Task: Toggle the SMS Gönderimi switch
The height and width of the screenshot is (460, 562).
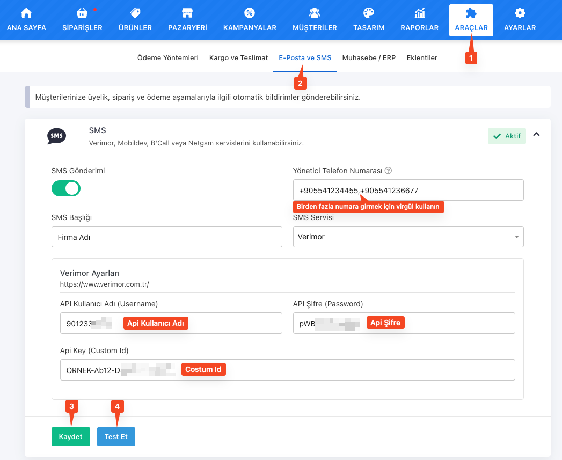Action: pos(66,188)
